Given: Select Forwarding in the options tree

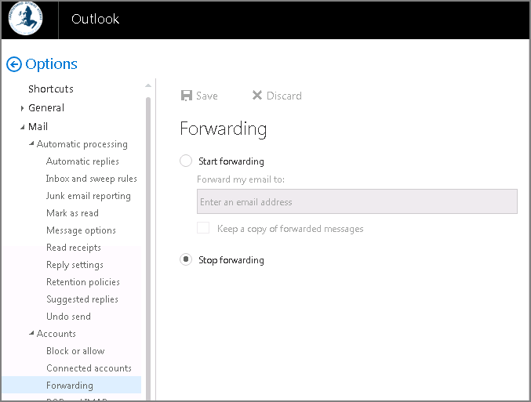Looking at the screenshot, I should [x=70, y=386].
